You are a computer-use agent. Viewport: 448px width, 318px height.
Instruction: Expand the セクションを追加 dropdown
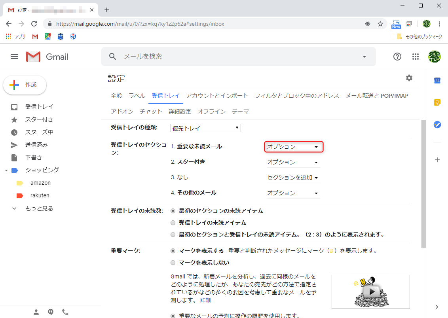(293, 177)
